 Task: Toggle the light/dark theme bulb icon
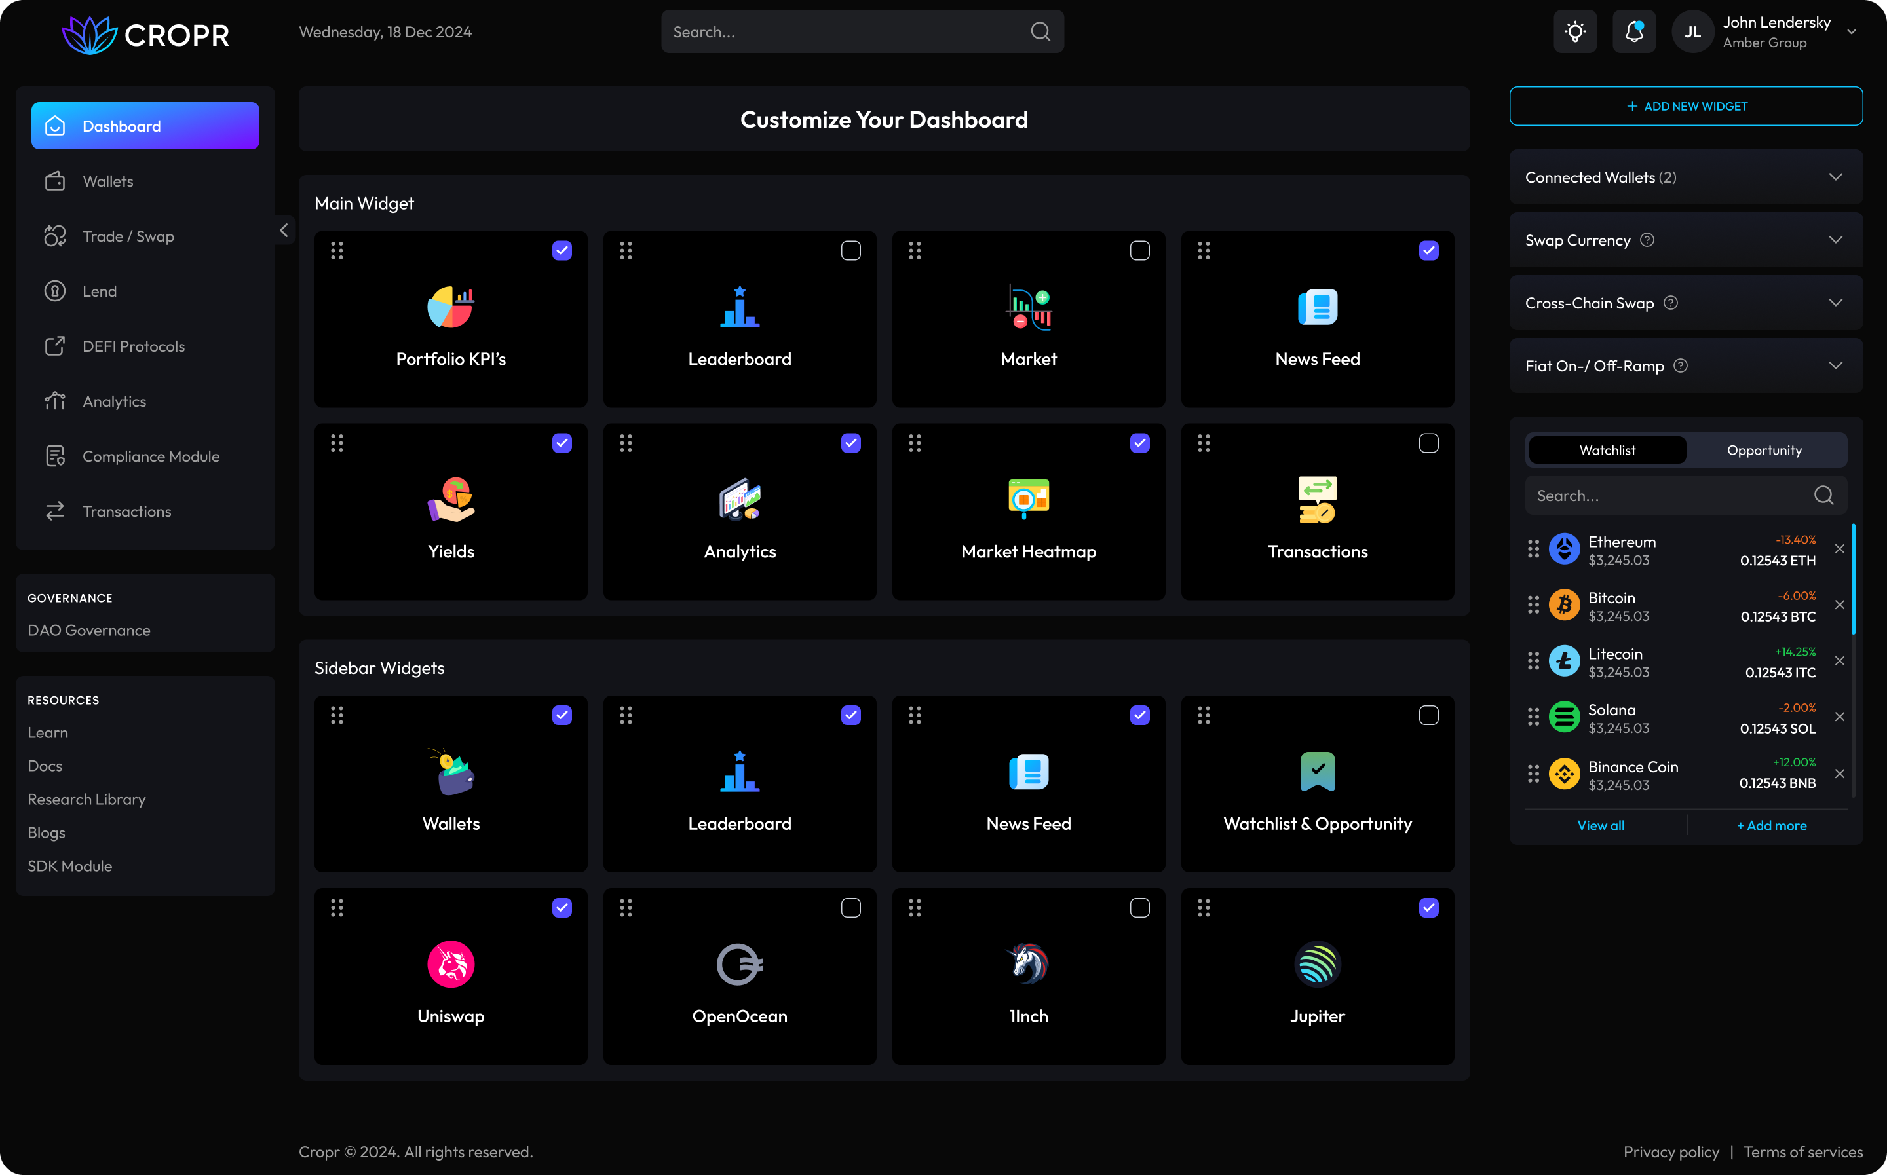(1574, 32)
